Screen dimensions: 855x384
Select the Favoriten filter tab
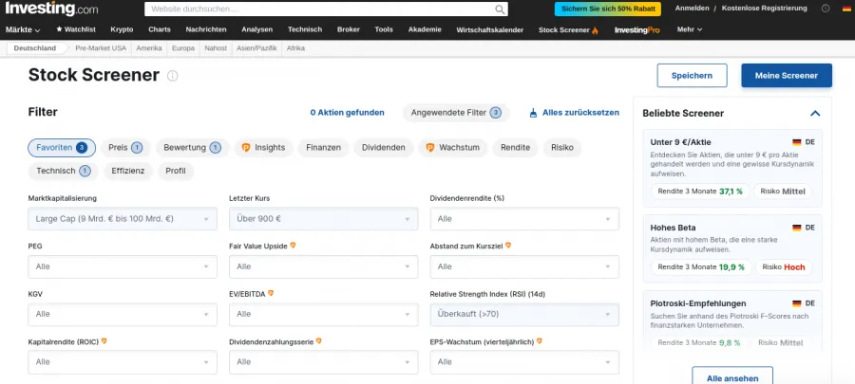pyautogui.click(x=62, y=147)
